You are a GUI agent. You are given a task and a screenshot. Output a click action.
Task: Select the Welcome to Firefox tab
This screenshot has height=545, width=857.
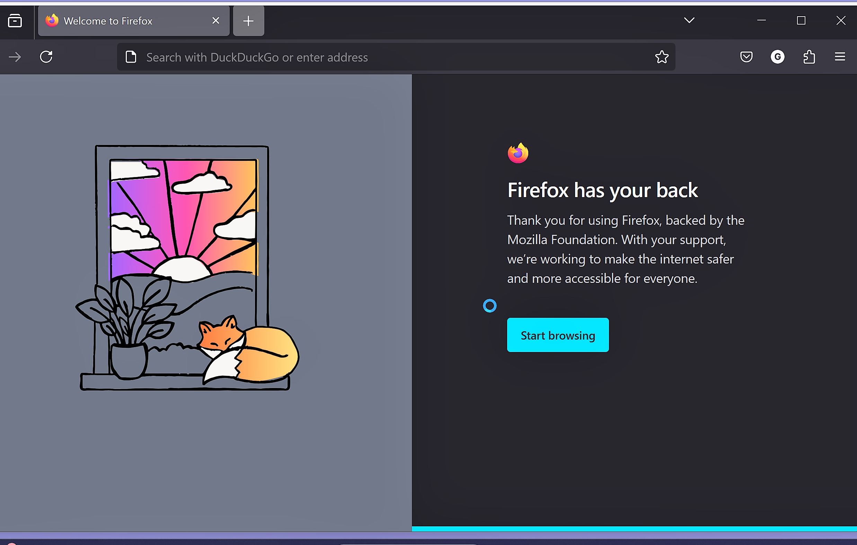[133, 21]
